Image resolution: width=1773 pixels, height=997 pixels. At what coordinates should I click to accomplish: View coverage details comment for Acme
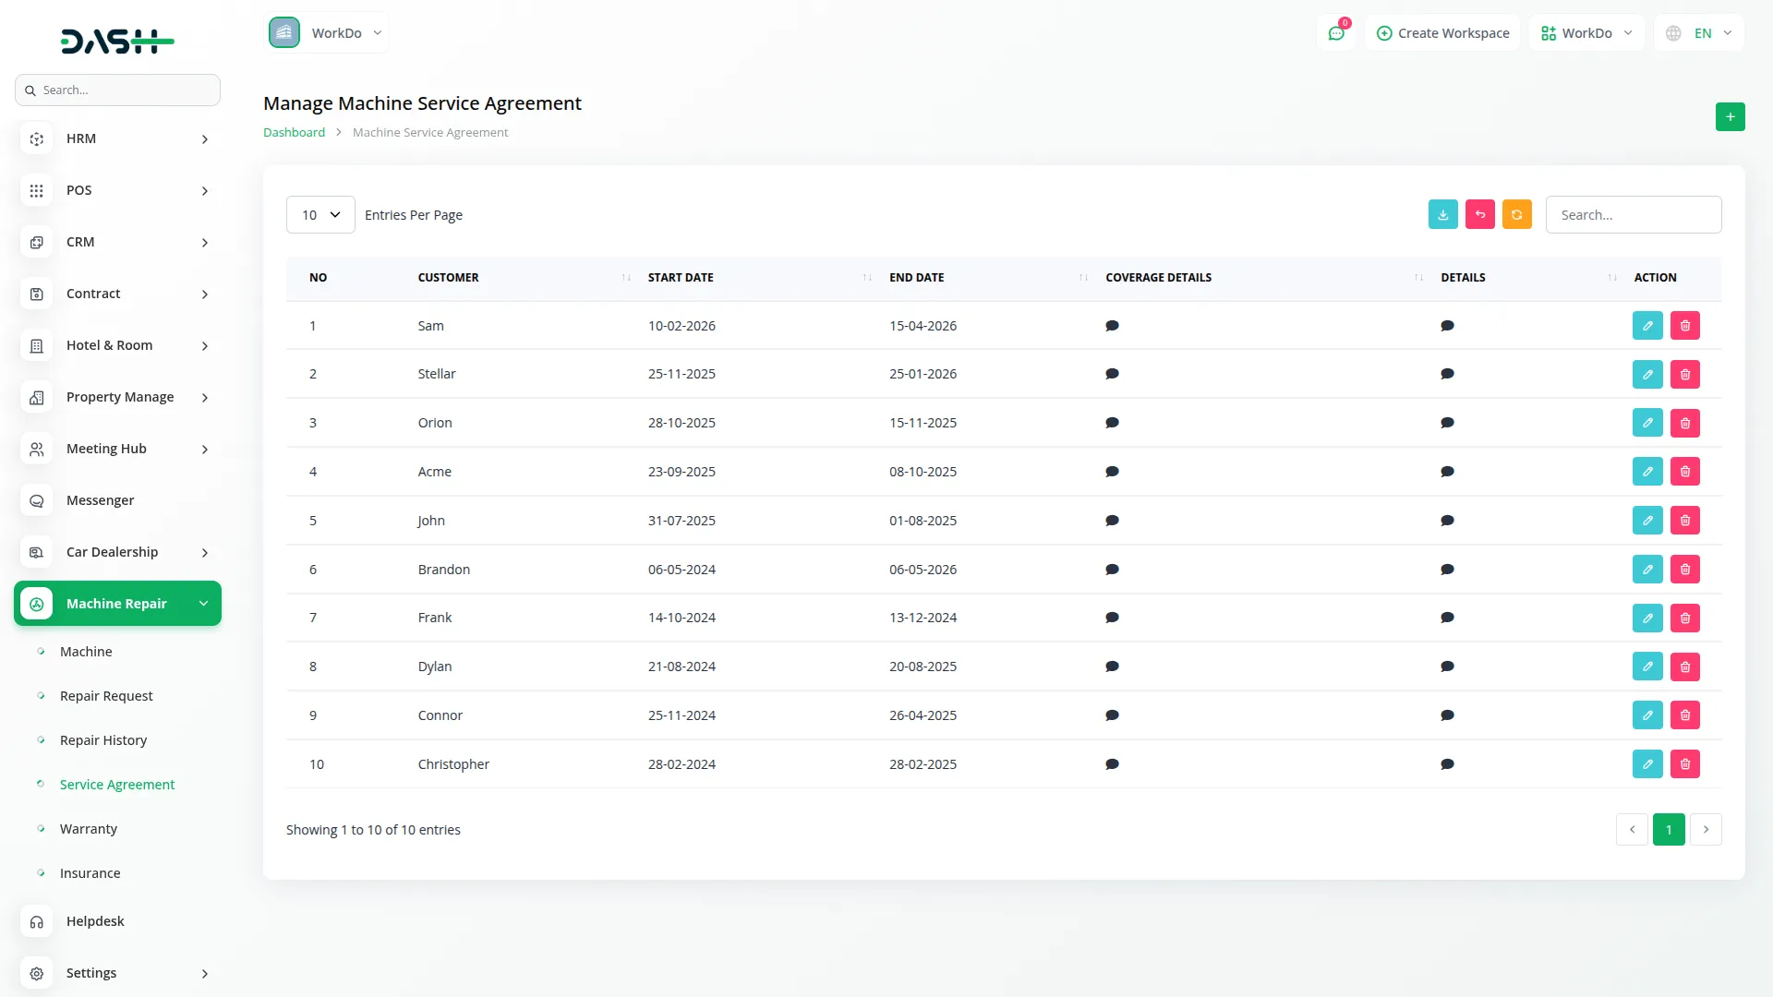pos(1112,472)
